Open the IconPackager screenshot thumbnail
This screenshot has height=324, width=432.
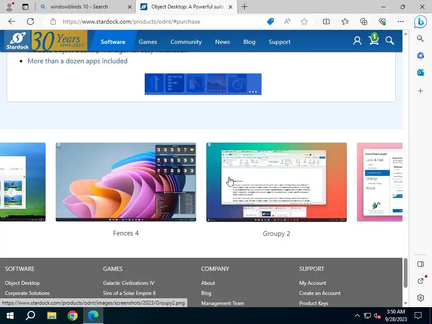pos(380,182)
